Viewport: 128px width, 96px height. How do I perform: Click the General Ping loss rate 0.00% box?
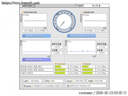(x=57, y=53)
